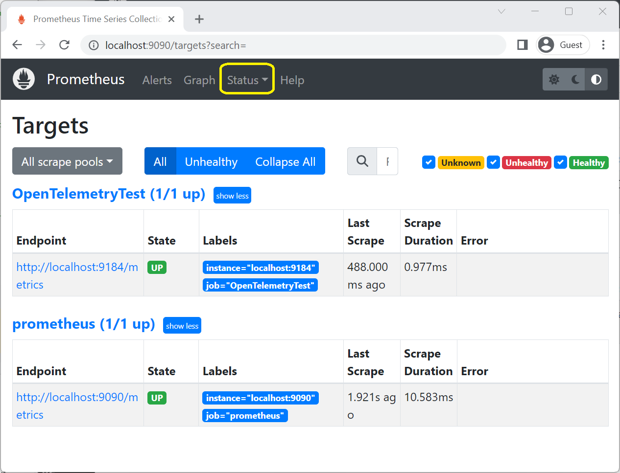The height and width of the screenshot is (473, 620).
Task: Switch to light theme sun icon
Action: tap(554, 79)
